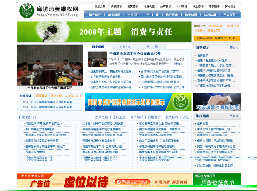Return to 网站首页 in the navigation bar
The image size is (257, 191).
pos(229,15)
